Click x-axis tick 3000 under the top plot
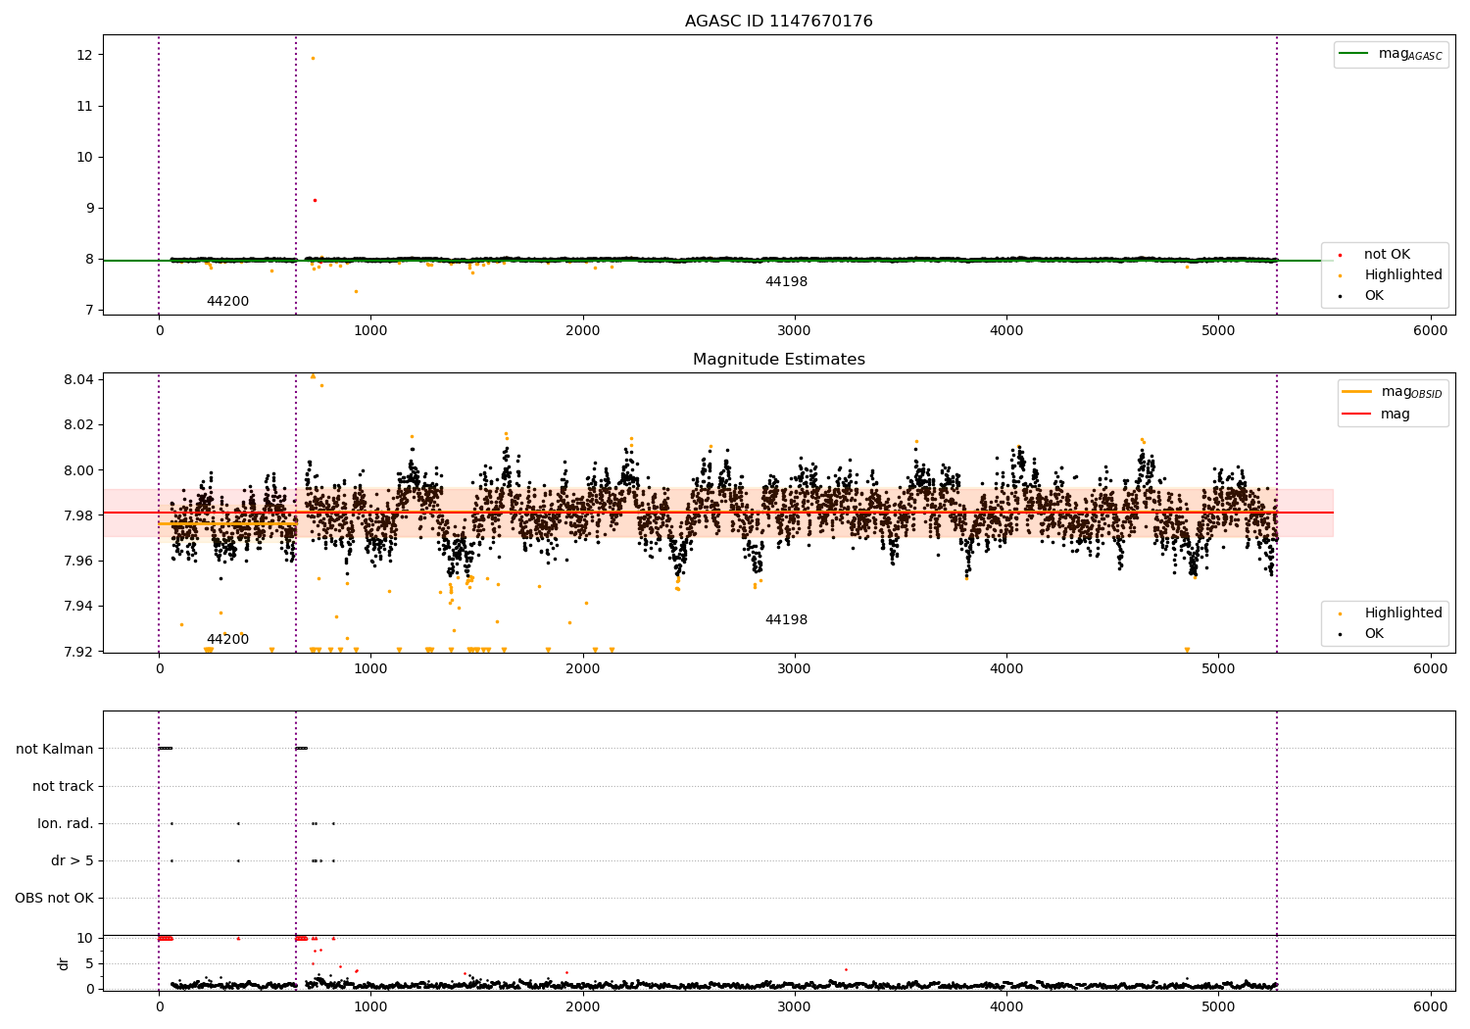Screen dimensions: 1470x1029 [794, 331]
